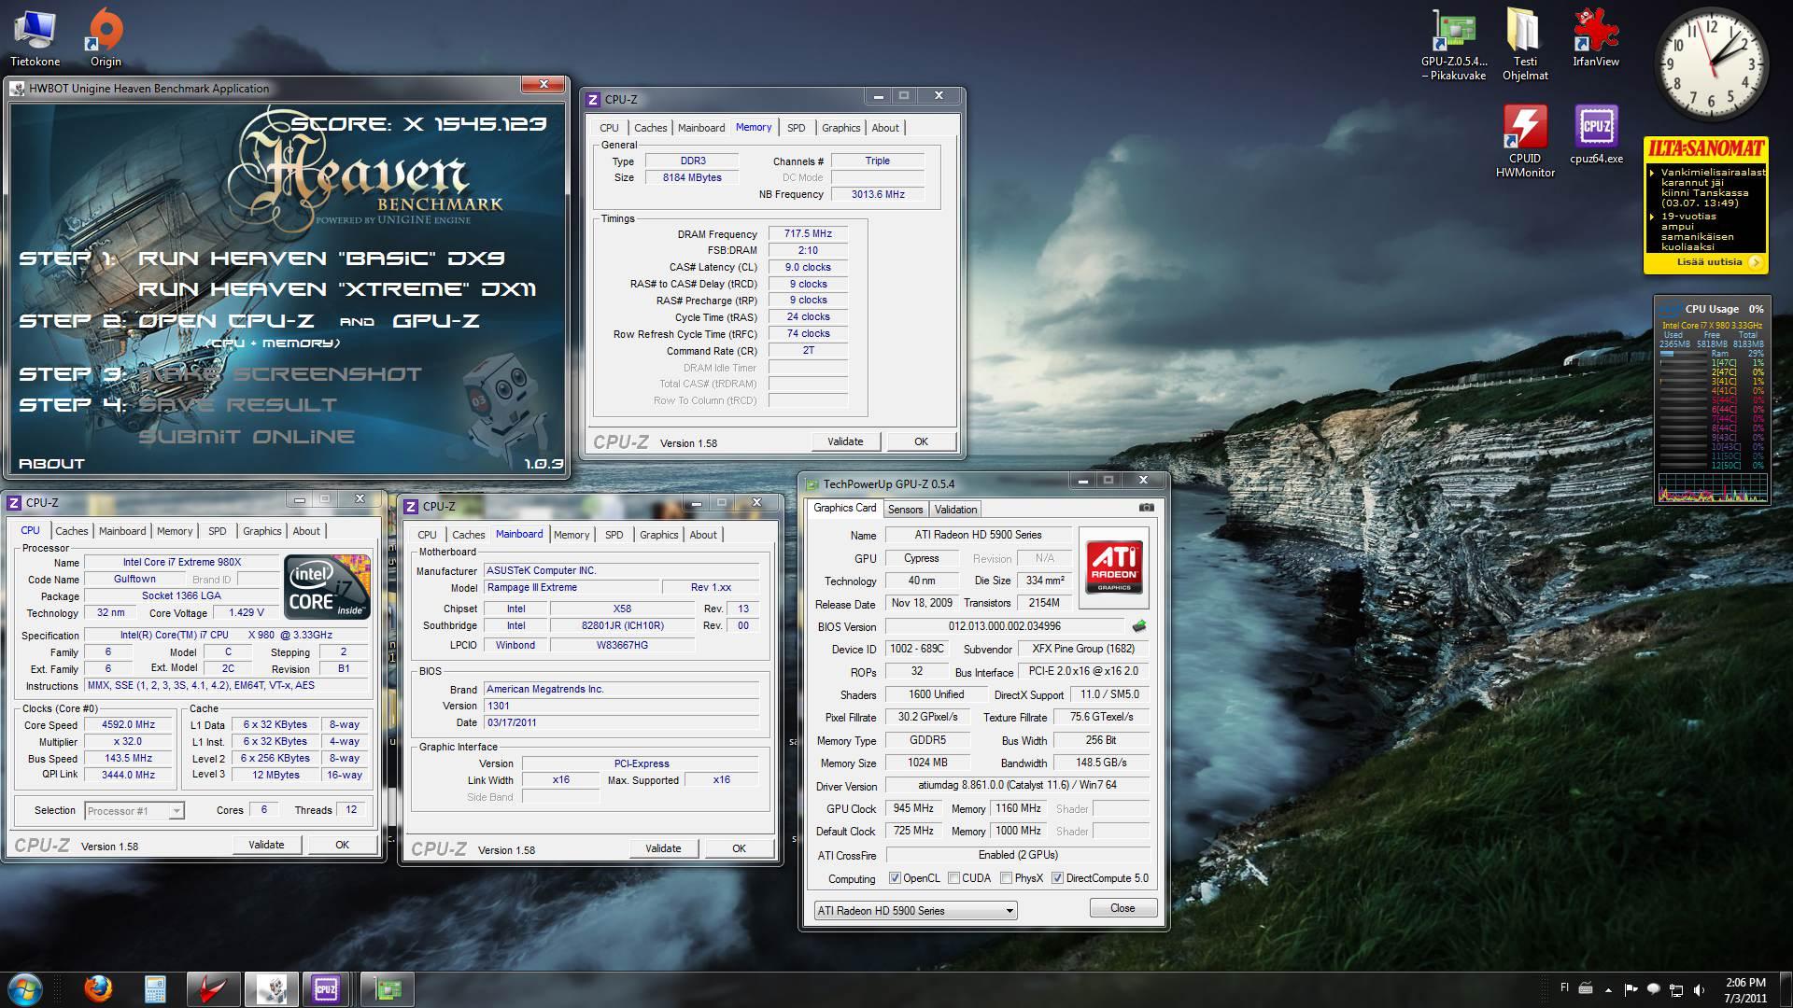Click the red checkmark taskbar icon
Image resolution: width=1793 pixels, height=1008 pixels.
(x=213, y=988)
